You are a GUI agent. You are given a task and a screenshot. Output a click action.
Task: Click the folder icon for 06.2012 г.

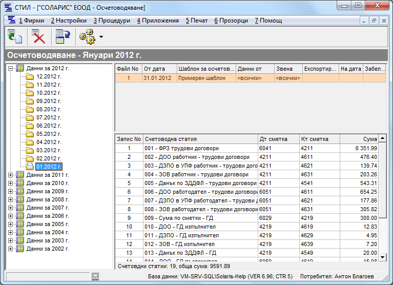point(30,126)
